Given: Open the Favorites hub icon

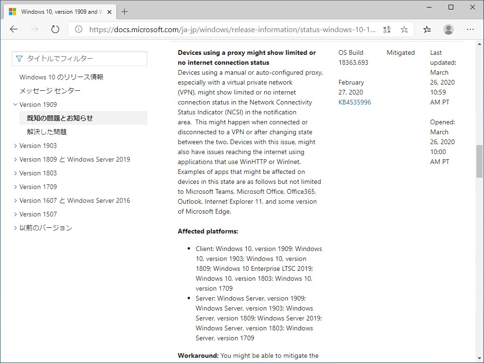Looking at the screenshot, I should (427, 29).
